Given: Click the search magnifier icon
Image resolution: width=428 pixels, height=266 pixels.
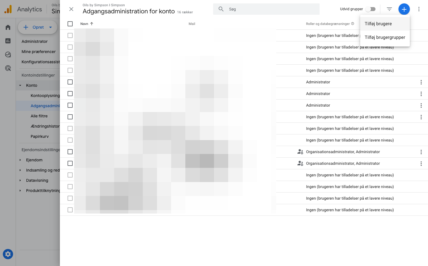Looking at the screenshot, I should pos(221,9).
